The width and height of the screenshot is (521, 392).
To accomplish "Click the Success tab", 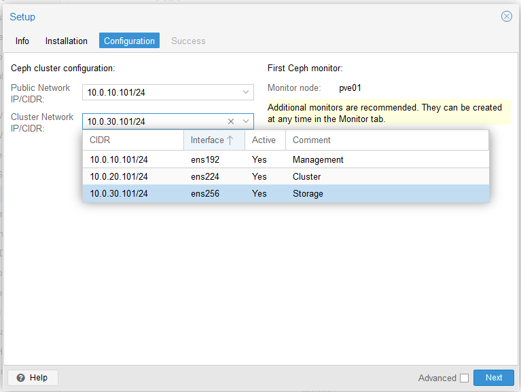I will [188, 41].
